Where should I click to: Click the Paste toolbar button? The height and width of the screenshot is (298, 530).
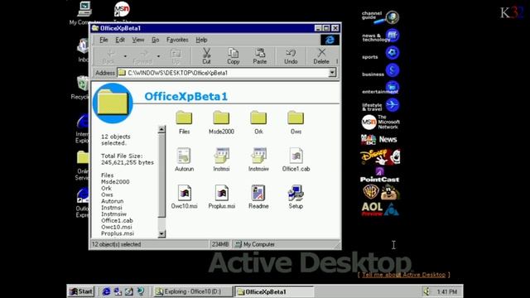tap(259, 56)
